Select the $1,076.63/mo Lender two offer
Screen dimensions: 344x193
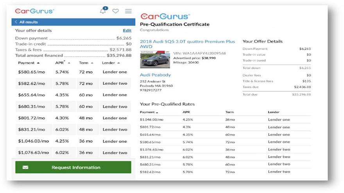tap(73, 153)
